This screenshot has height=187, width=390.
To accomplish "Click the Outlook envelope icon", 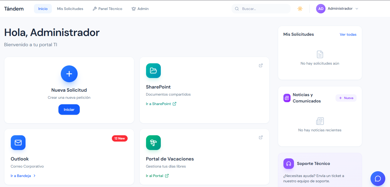I will click(x=18, y=143).
